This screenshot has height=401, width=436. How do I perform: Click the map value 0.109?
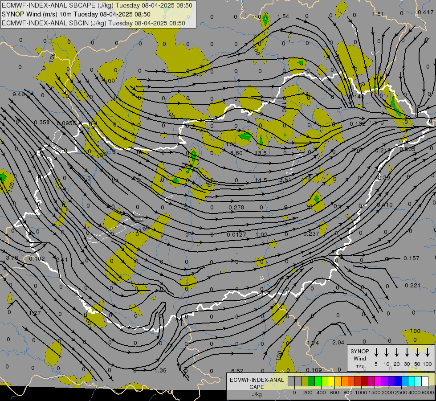pos(314,370)
